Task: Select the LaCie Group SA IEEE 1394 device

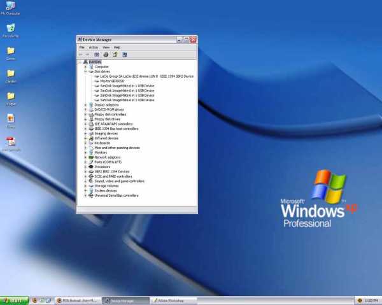Action: point(147,76)
